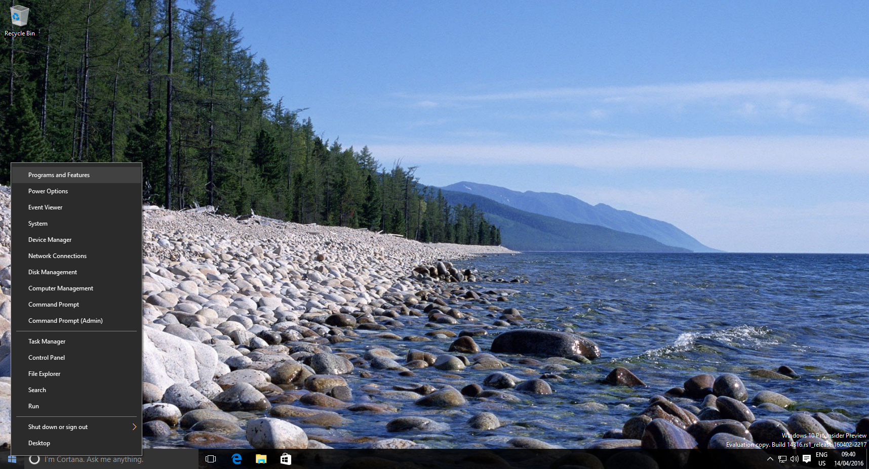
Task: Click the ENG US language indicator
Action: coord(822,459)
